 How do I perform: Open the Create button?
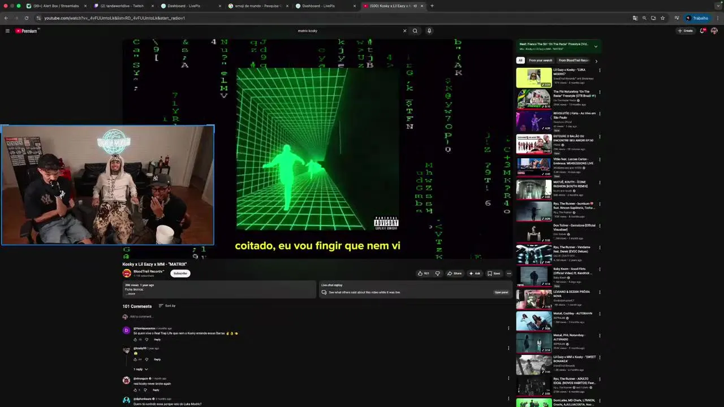tap(685, 31)
